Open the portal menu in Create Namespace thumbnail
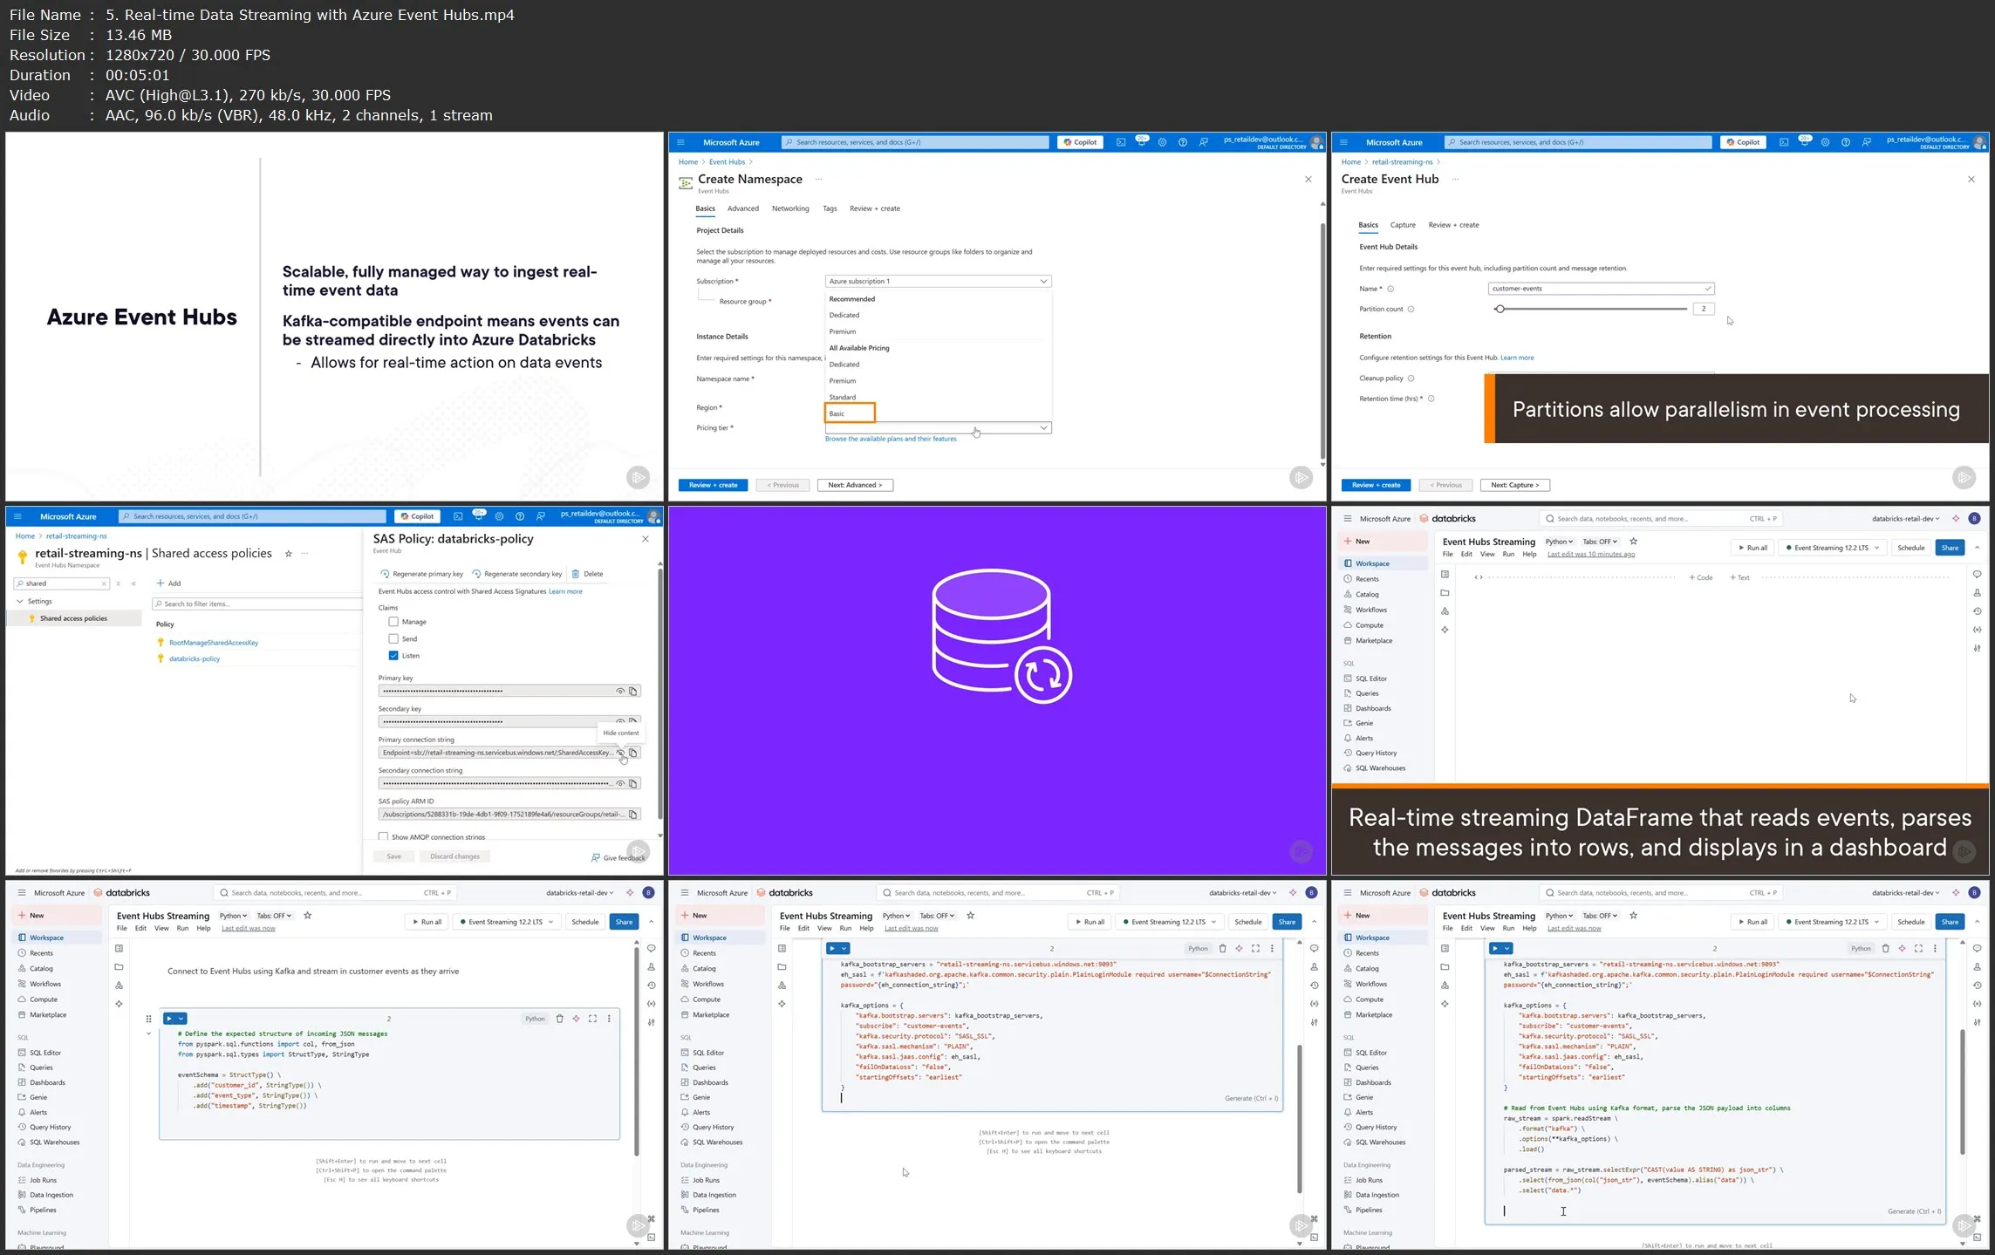This screenshot has width=1995, height=1255. coord(681,142)
